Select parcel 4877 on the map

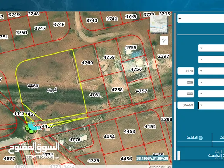(x=9, y=159)
